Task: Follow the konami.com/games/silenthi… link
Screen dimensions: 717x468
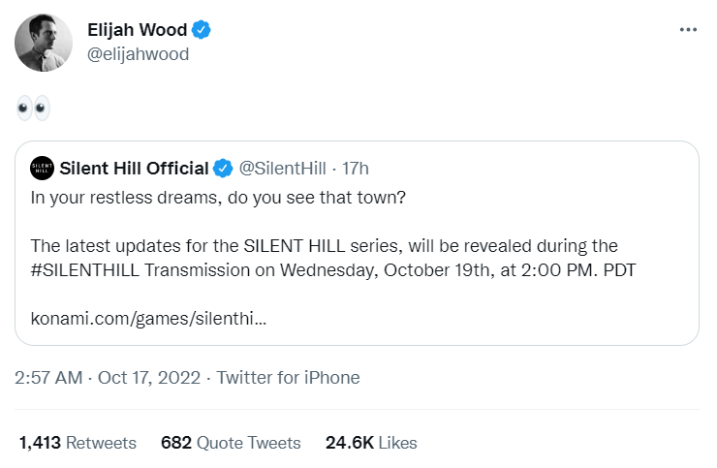Action: coord(148,319)
